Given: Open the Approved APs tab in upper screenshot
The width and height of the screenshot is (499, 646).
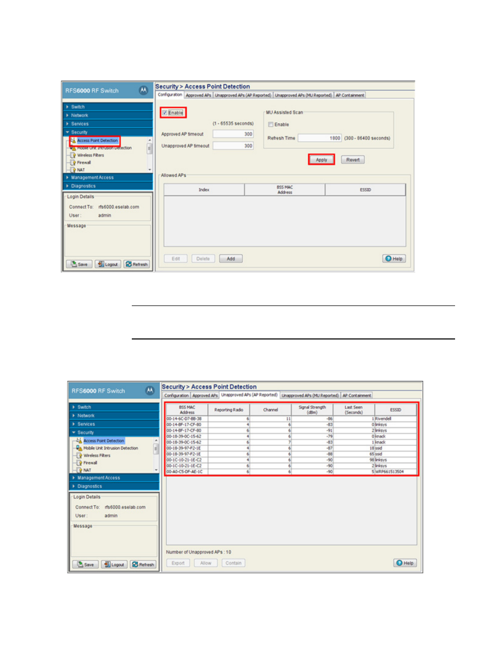Looking at the screenshot, I should [x=198, y=95].
